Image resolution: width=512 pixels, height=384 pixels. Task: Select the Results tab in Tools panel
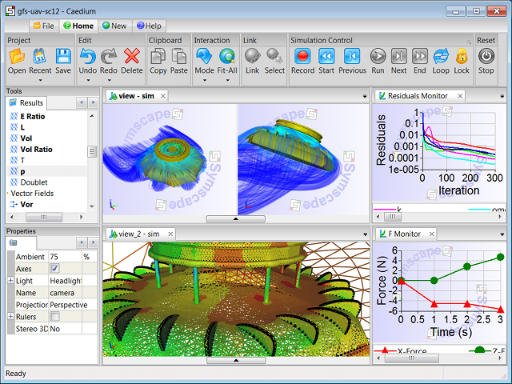[26, 103]
